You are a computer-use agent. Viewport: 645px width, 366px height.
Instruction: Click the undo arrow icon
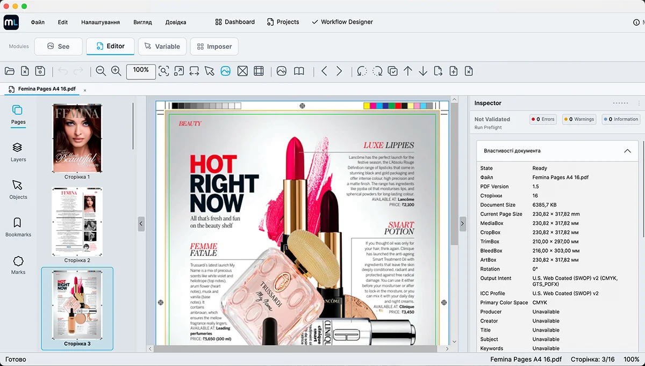(x=63, y=71)
